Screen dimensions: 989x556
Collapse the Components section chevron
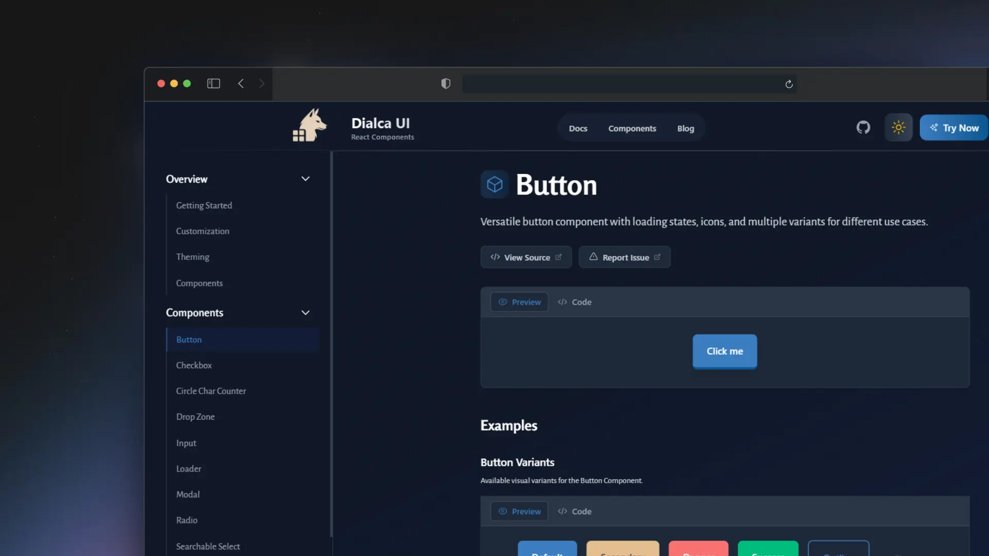[x=305, y=312]
